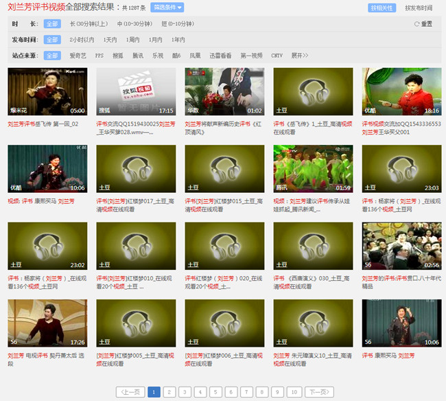
Task: Open the 搜狐 placeholder video 17:15
Action: 136,91
